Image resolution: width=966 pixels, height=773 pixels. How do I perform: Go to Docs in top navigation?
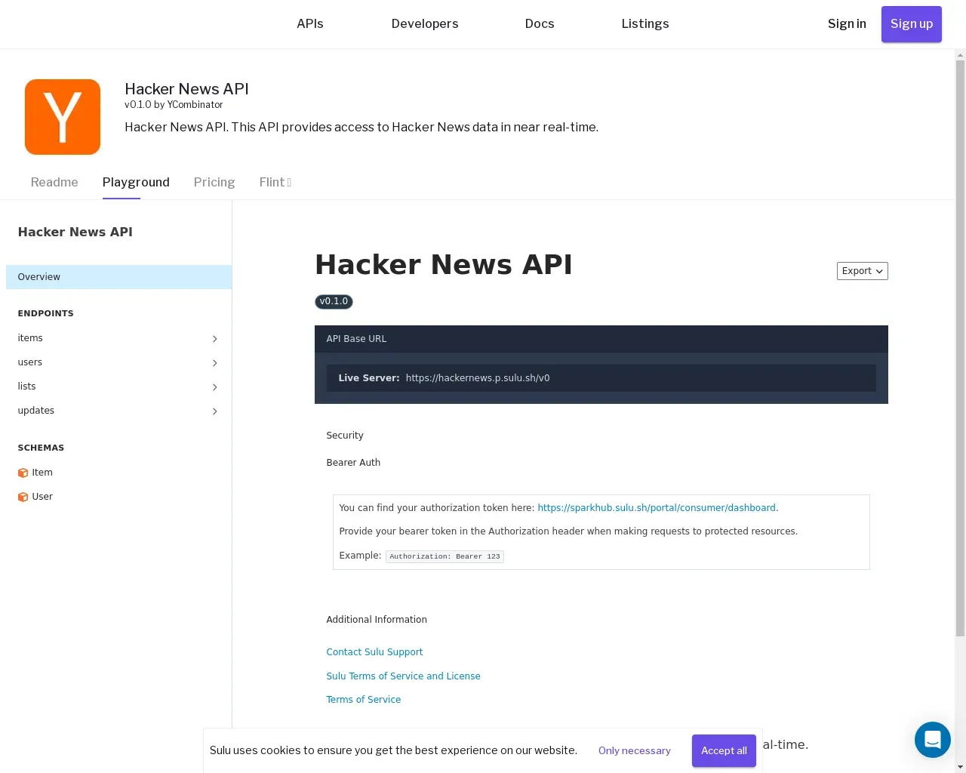540,23
